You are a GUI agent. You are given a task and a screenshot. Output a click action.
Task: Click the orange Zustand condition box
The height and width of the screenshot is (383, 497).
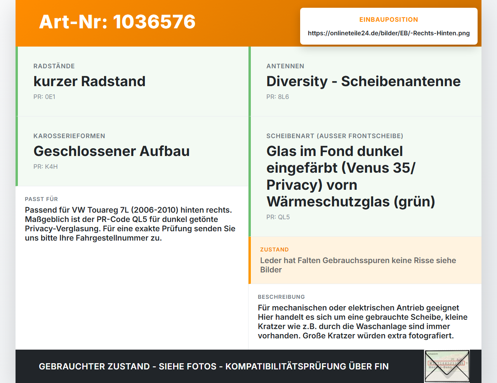365,260
